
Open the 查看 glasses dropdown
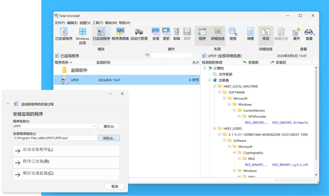(x=309, y=34)
